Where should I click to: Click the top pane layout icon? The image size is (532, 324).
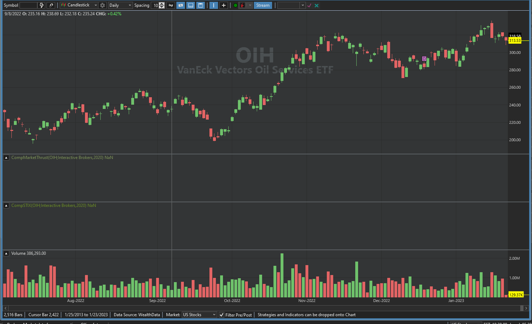201,5
